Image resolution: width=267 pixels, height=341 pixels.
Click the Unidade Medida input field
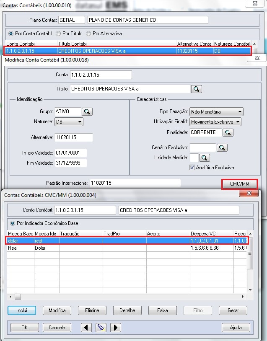pos(194,158)
